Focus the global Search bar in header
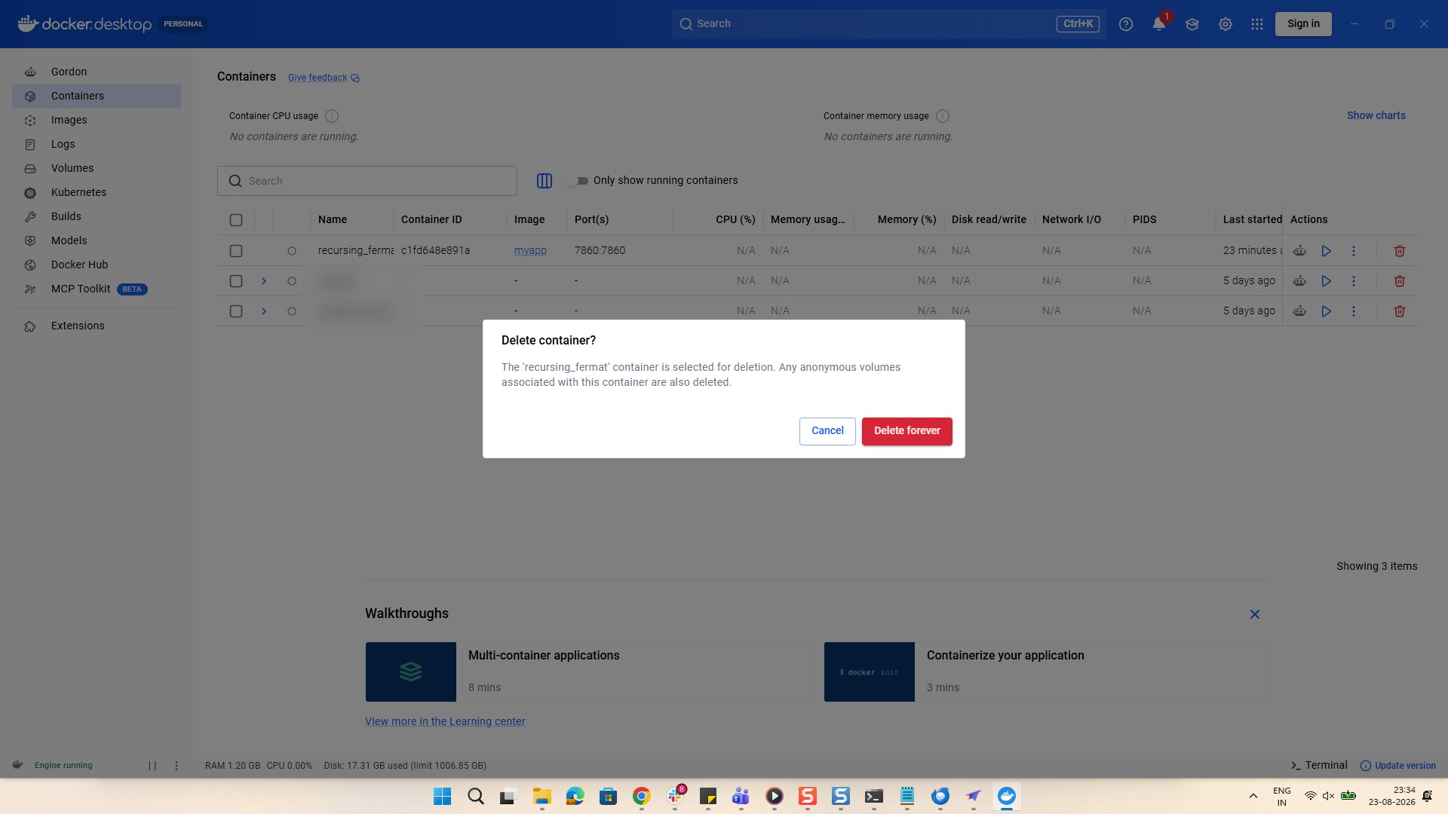This screenshot has height=814, width=1448. pos(889,24)
